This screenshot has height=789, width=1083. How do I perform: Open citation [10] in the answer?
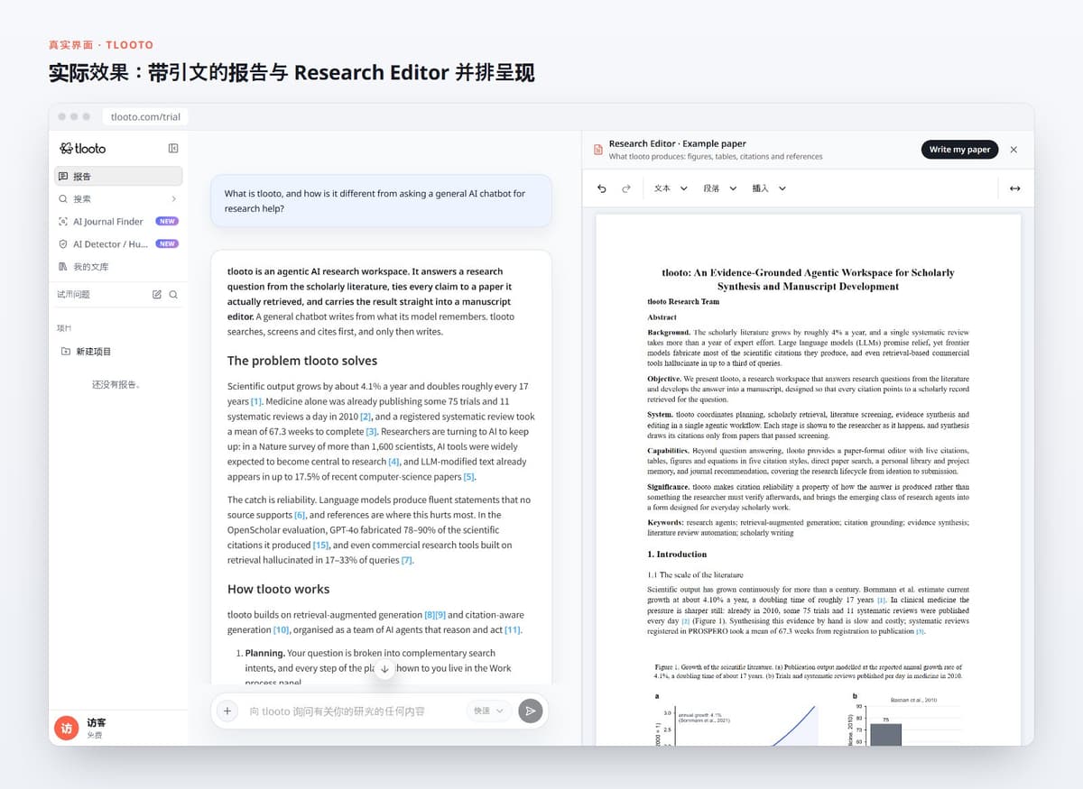tap(282, 629)
